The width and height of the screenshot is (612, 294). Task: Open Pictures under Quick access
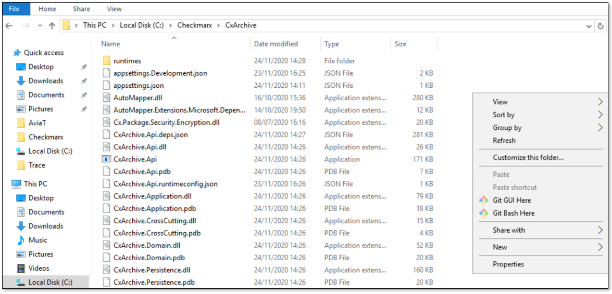coord(41,109)
